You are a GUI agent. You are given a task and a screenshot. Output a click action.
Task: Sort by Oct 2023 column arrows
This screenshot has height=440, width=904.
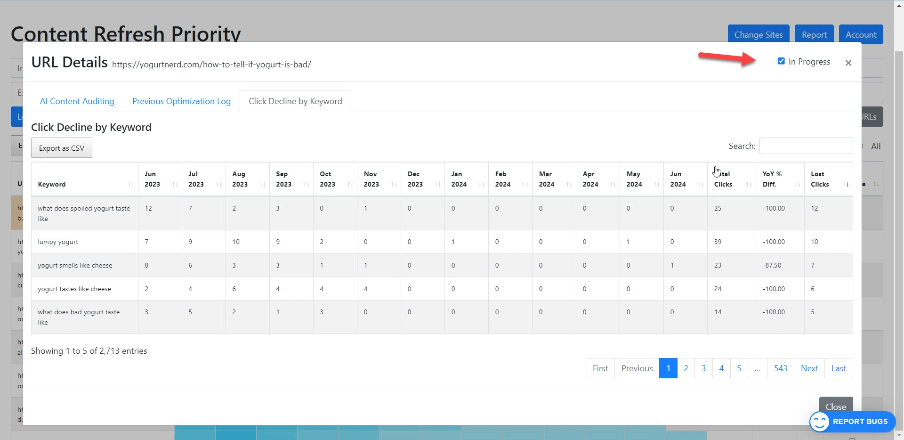tap(350, 184)
